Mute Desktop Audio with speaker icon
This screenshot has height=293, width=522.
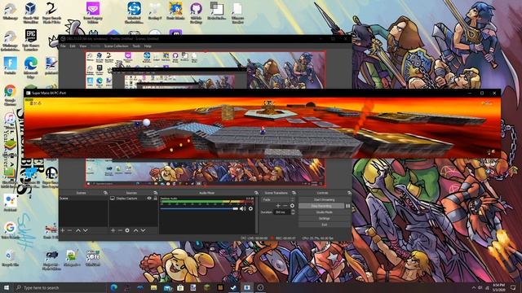pos(243,208)
